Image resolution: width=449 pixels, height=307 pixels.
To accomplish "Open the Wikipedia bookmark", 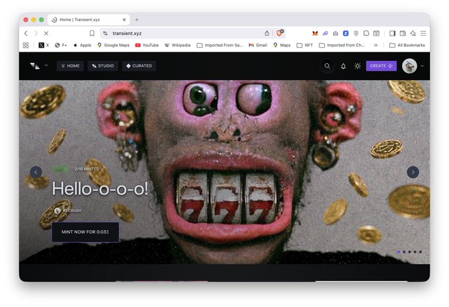I will click(x=177, y=45).
